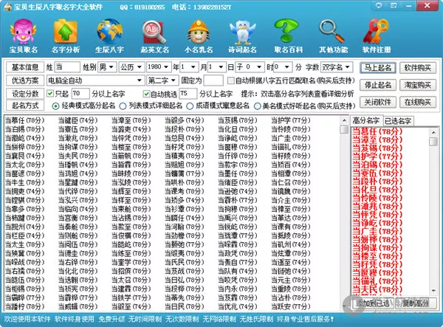Click the 起名方式 section button
Image resolution: width=443 pixels, height=327 pixels.
tap(25, 106)
